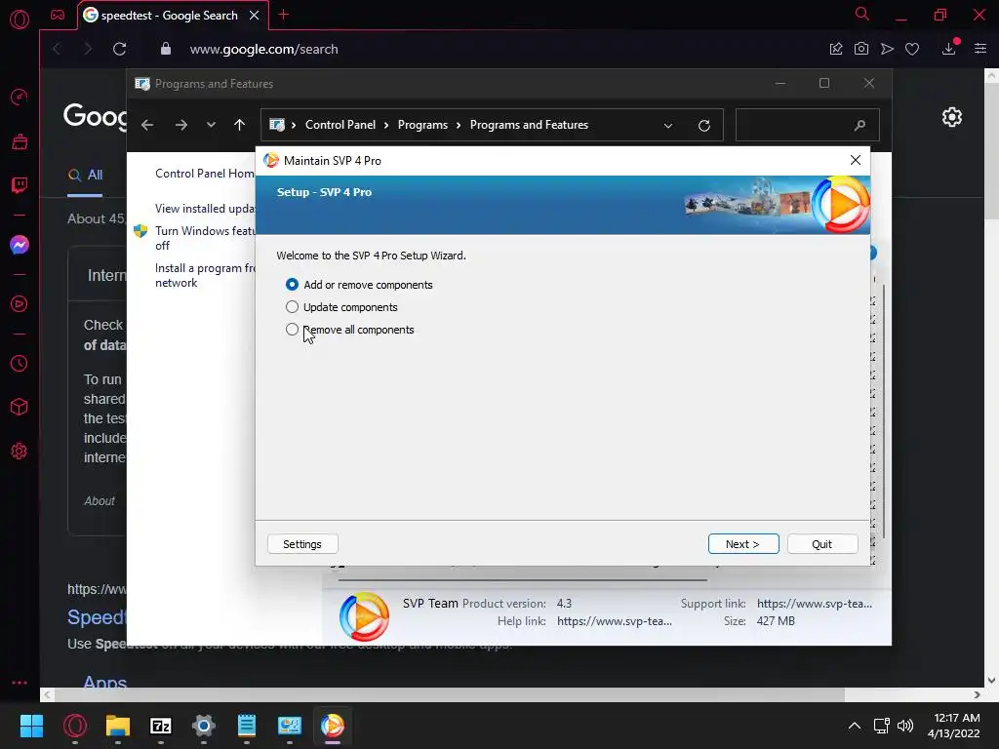Go up one level in Control Panel

pos(240,125)
